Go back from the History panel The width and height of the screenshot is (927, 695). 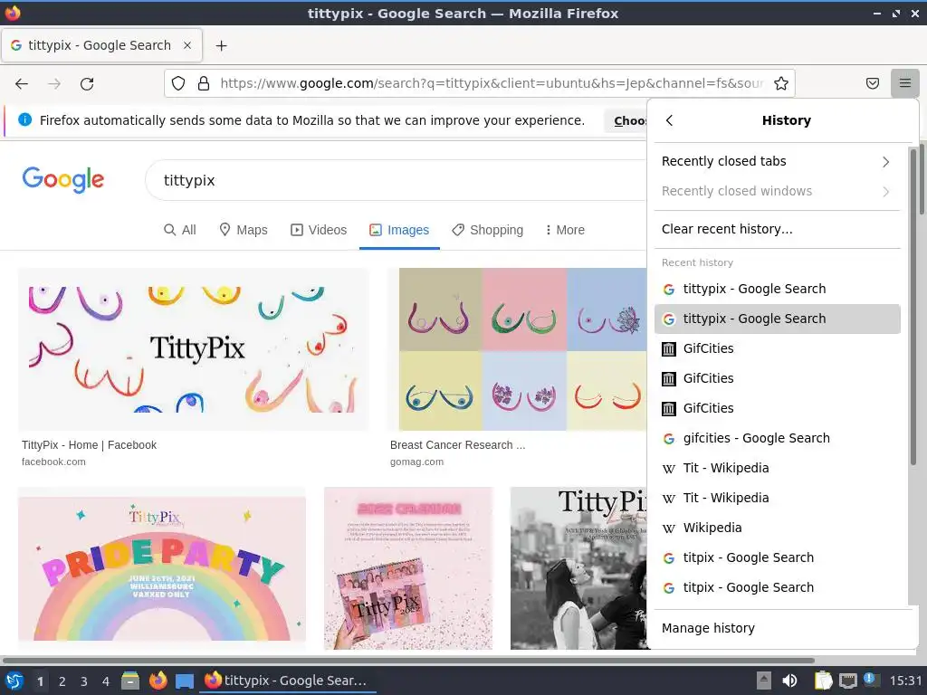[x=669, y=120]
